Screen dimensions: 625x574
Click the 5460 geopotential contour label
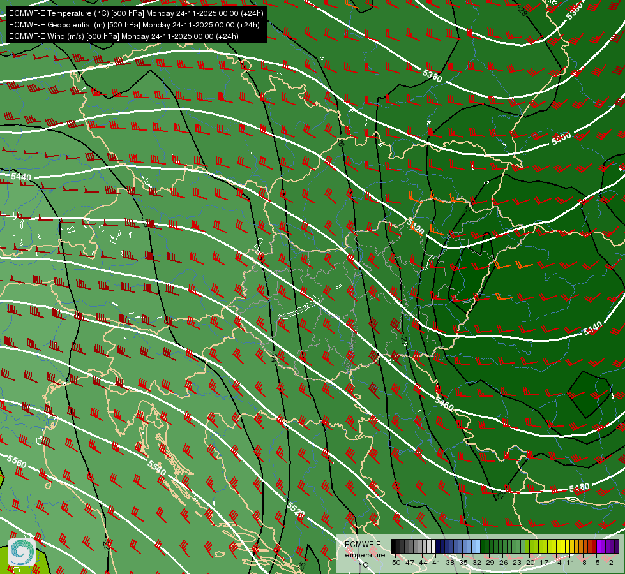[444, 404]
